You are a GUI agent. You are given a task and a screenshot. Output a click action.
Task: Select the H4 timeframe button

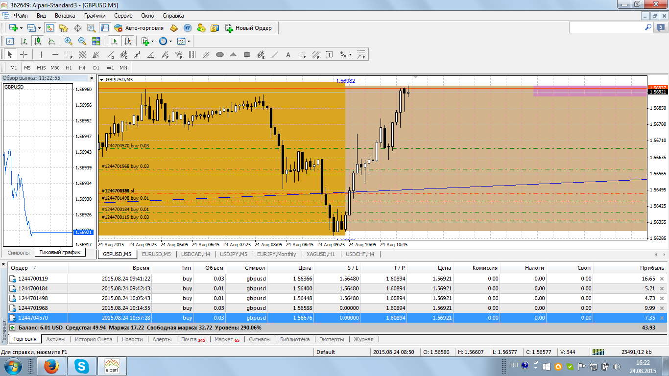click(x=82, y=68)
